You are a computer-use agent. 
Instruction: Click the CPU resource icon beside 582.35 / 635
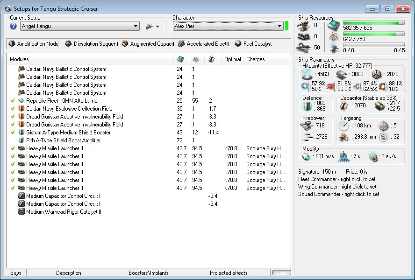334,26
